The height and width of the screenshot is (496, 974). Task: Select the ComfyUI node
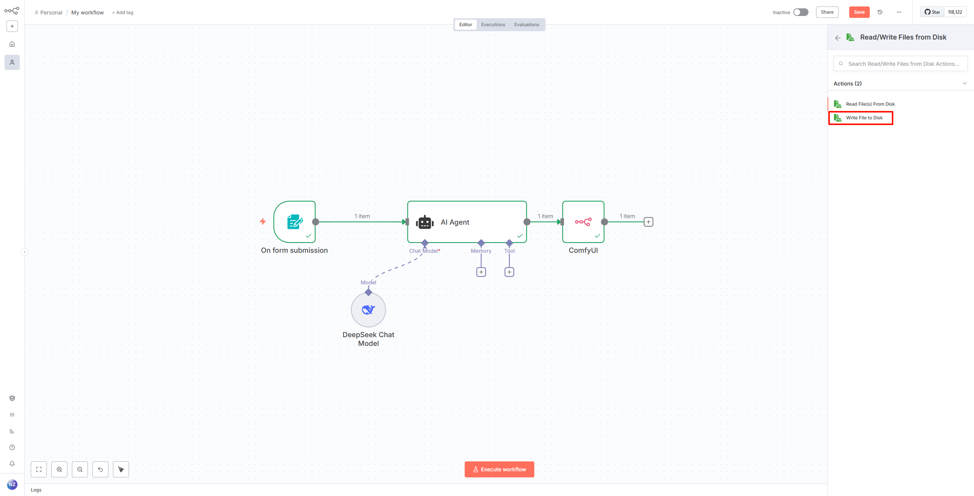(583, 222)
